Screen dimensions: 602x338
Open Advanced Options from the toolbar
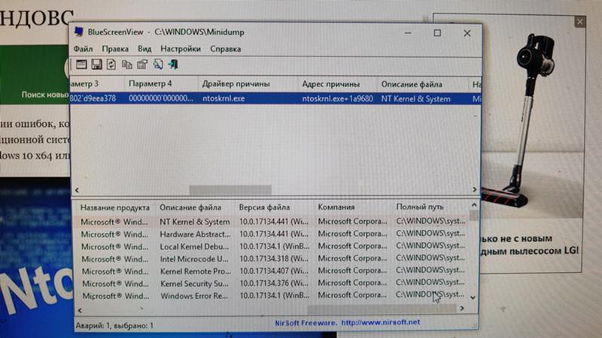(x=81, y=65)
